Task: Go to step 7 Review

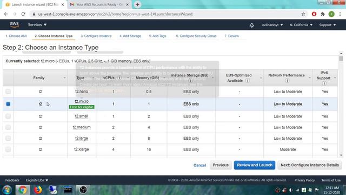Action: (232, 36)
